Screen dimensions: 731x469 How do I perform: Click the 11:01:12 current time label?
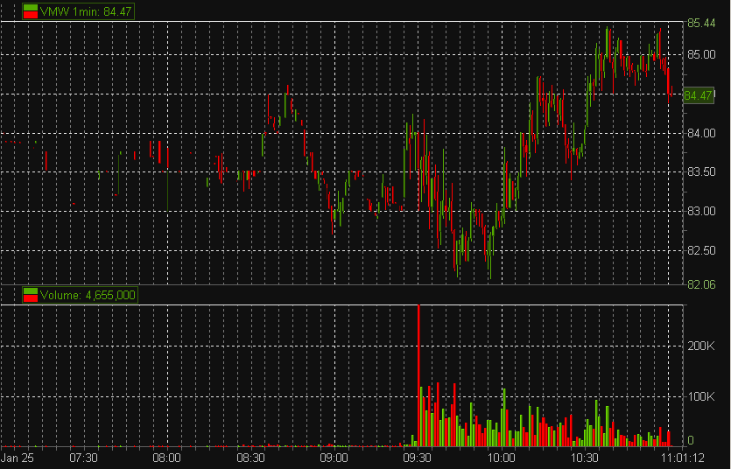click(683, 458)
